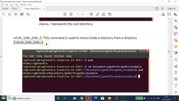Click the green Compress PDF icon in the right pane
The width and height of the screenshot is (179, 101).
pyautogui.click(x=176, y=59)
